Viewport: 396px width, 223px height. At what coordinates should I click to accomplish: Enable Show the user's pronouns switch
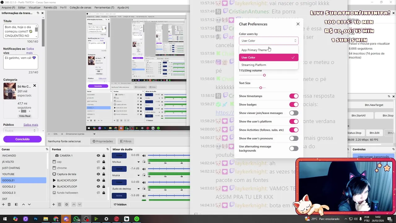click(x=294, y=138)
